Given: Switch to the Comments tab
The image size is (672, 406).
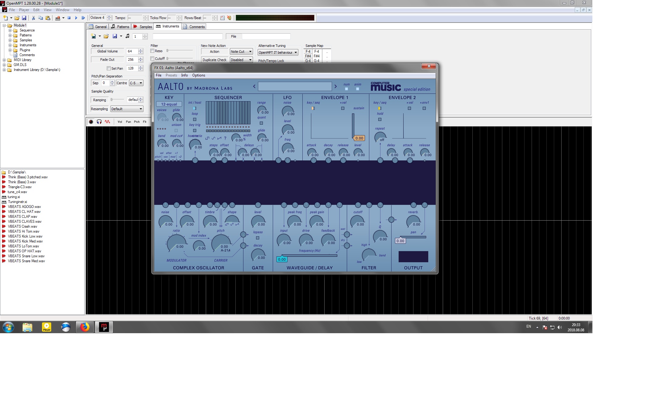Looking at the screenshot, I should click(194, 27).
